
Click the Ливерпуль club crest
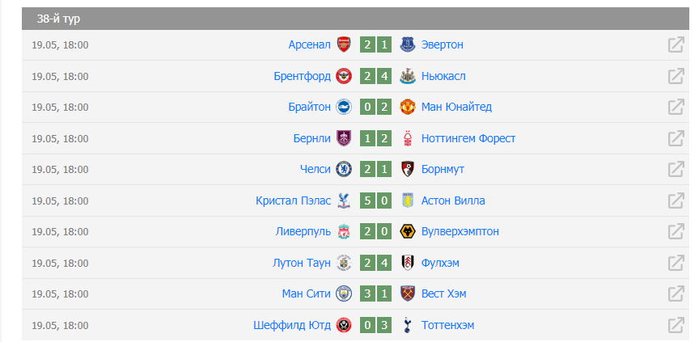tap(344, 231)
